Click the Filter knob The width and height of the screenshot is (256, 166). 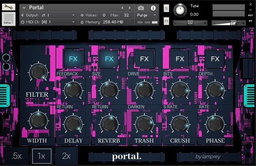pos(38,72)
